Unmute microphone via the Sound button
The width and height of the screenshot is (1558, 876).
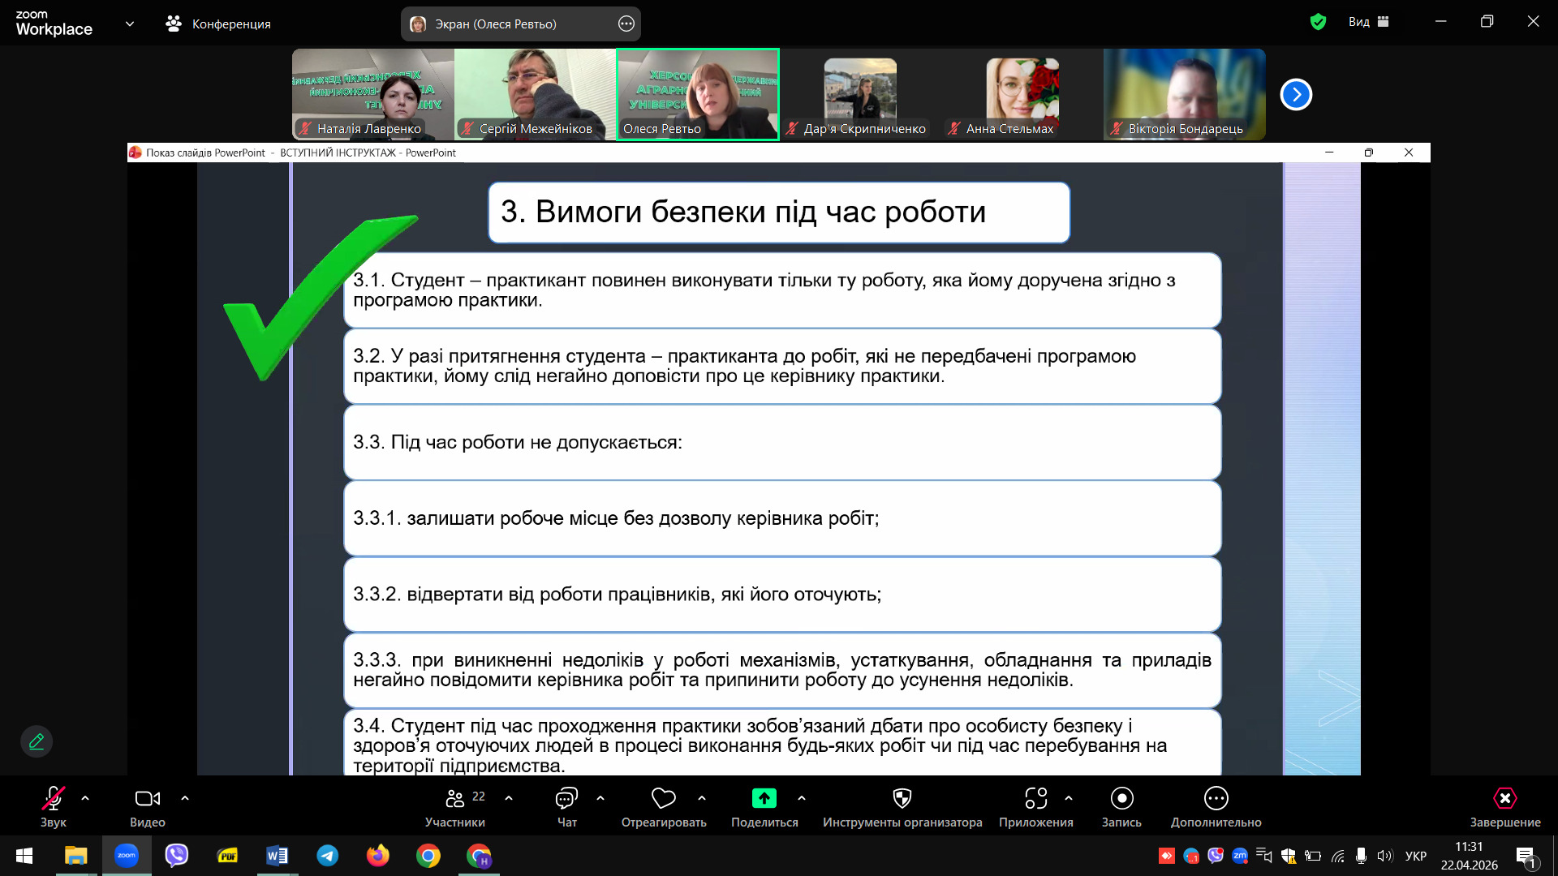point(53,799)
